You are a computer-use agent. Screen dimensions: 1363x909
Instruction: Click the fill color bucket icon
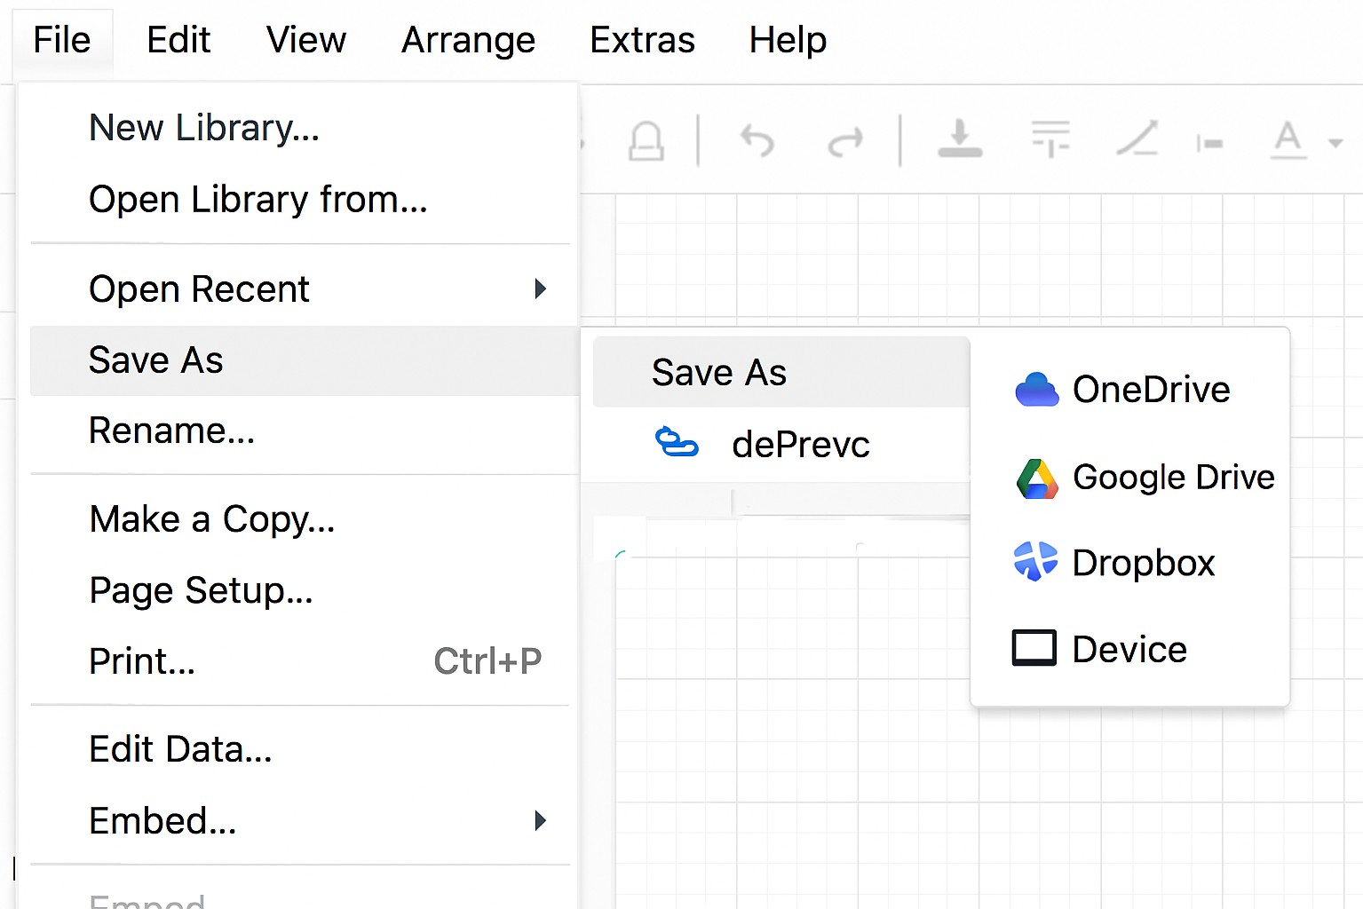pyautogui.click(x=960, y=140)
